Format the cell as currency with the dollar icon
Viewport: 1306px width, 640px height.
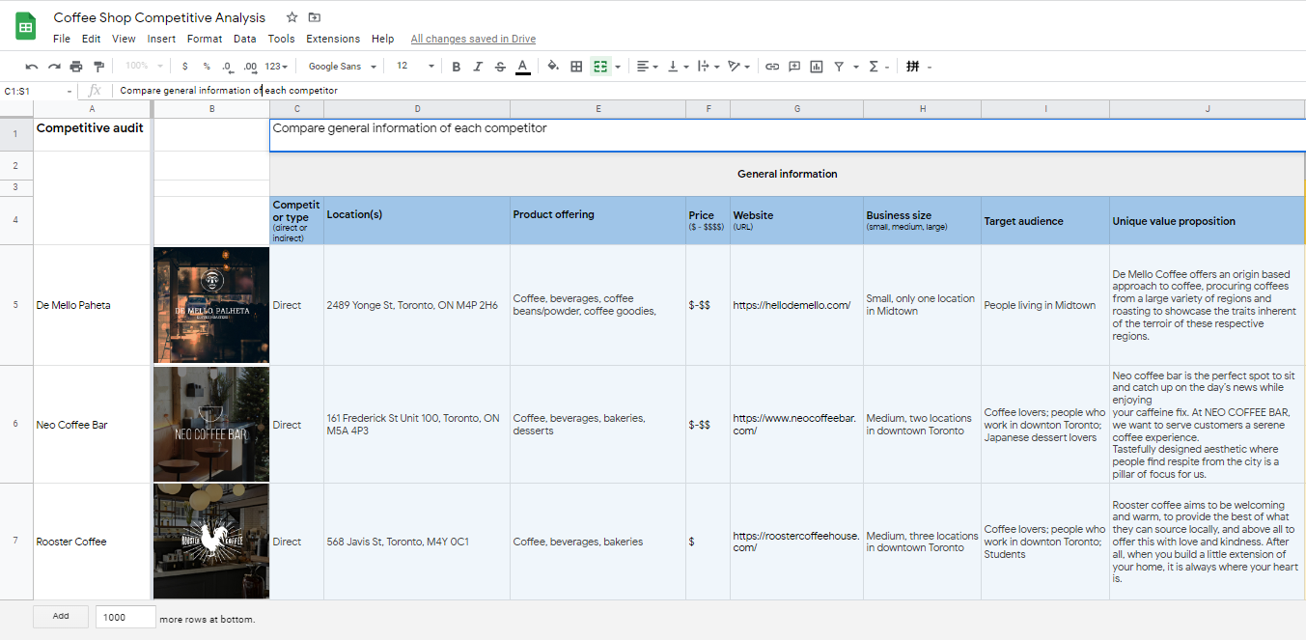[x=184, y=67]
